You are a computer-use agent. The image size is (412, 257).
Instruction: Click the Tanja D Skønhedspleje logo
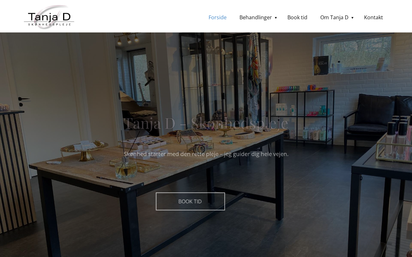click(49, 17)
